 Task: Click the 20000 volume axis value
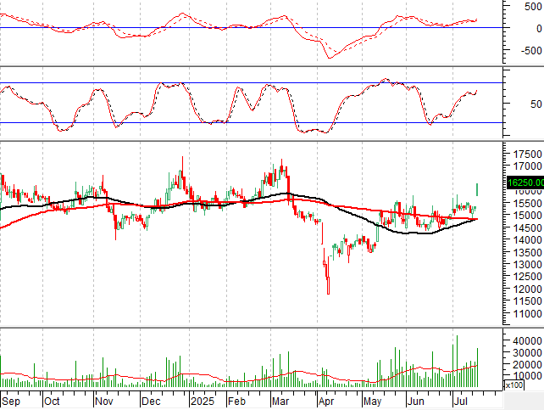click(528, 364)
